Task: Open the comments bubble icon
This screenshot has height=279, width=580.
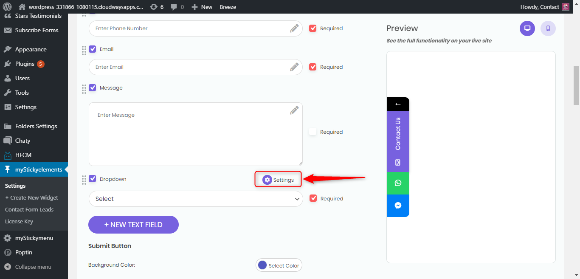Action: (x=174, y=7)
